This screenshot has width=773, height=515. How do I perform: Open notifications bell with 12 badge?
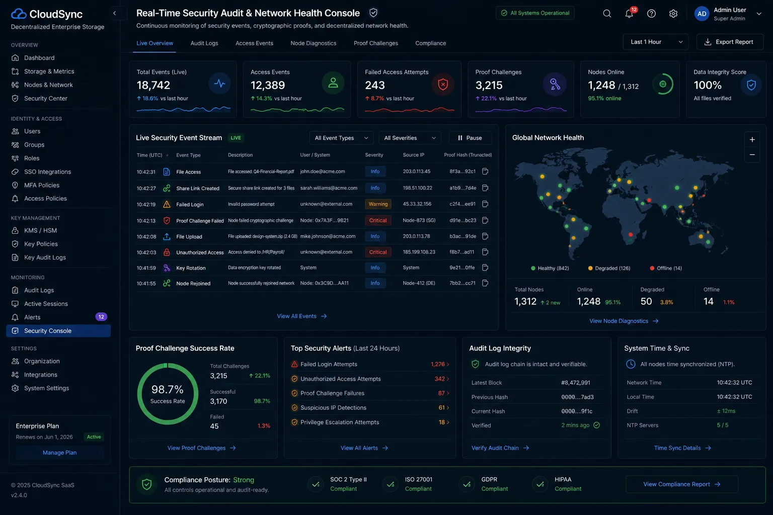tap(630, 14)
